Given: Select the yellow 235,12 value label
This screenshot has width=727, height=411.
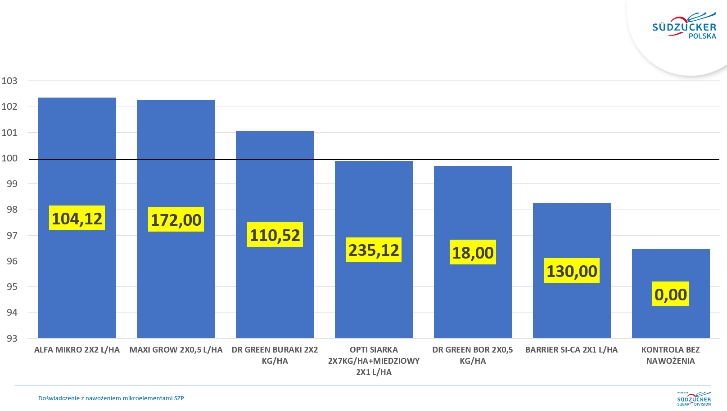Looking at the screenshot, I should [x=374, y=250].
